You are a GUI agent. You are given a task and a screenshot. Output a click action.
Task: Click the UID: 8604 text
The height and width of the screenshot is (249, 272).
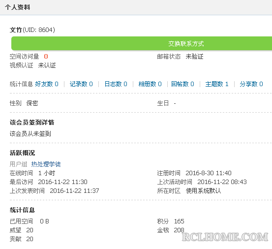[x=39, y=30]
